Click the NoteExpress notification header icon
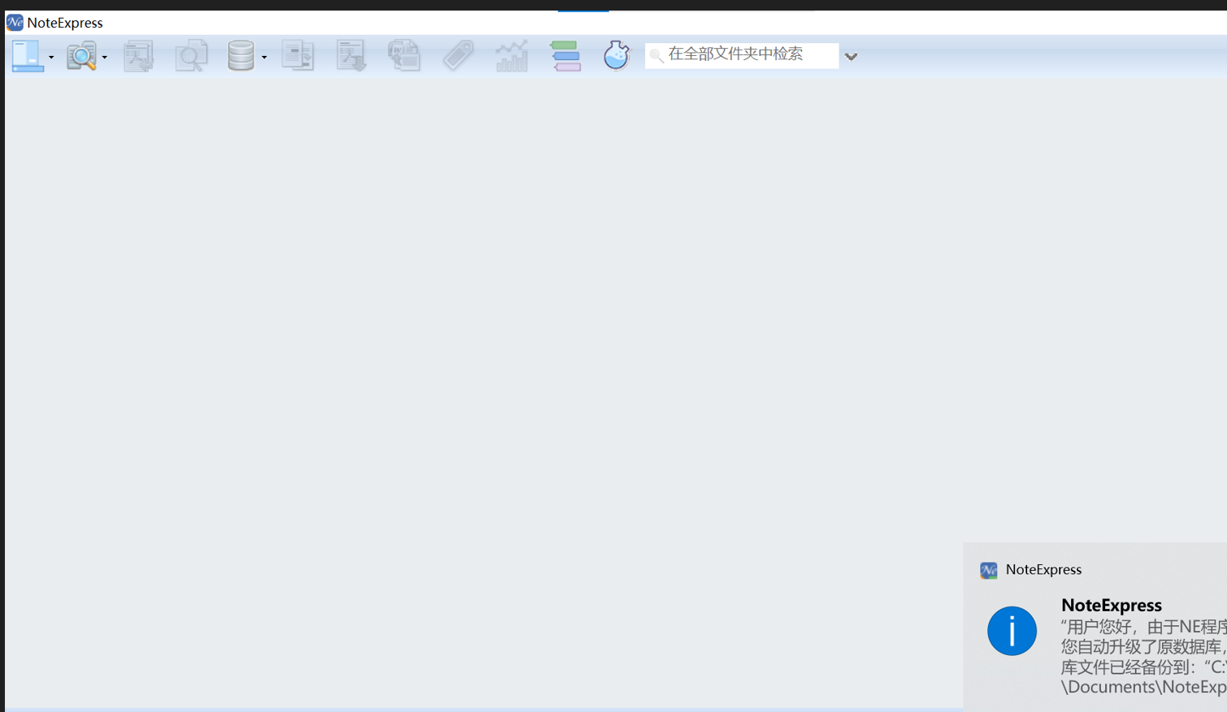This screenshot has width=1227, height=712. pyautogui.click(x=988, y=570)
